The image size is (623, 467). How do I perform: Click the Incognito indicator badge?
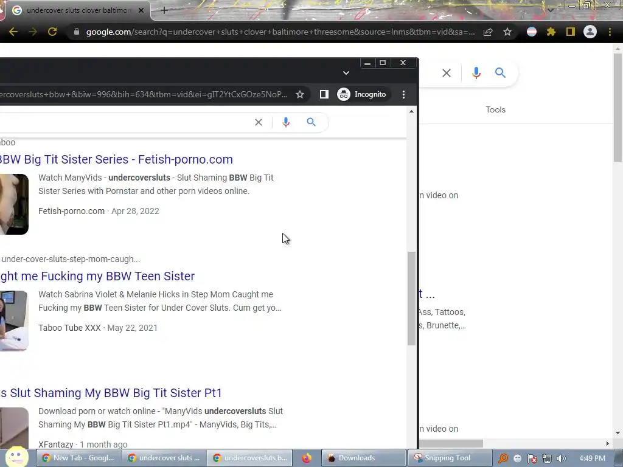coord(362,94)
